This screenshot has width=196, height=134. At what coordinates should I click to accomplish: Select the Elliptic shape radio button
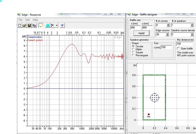133,49
